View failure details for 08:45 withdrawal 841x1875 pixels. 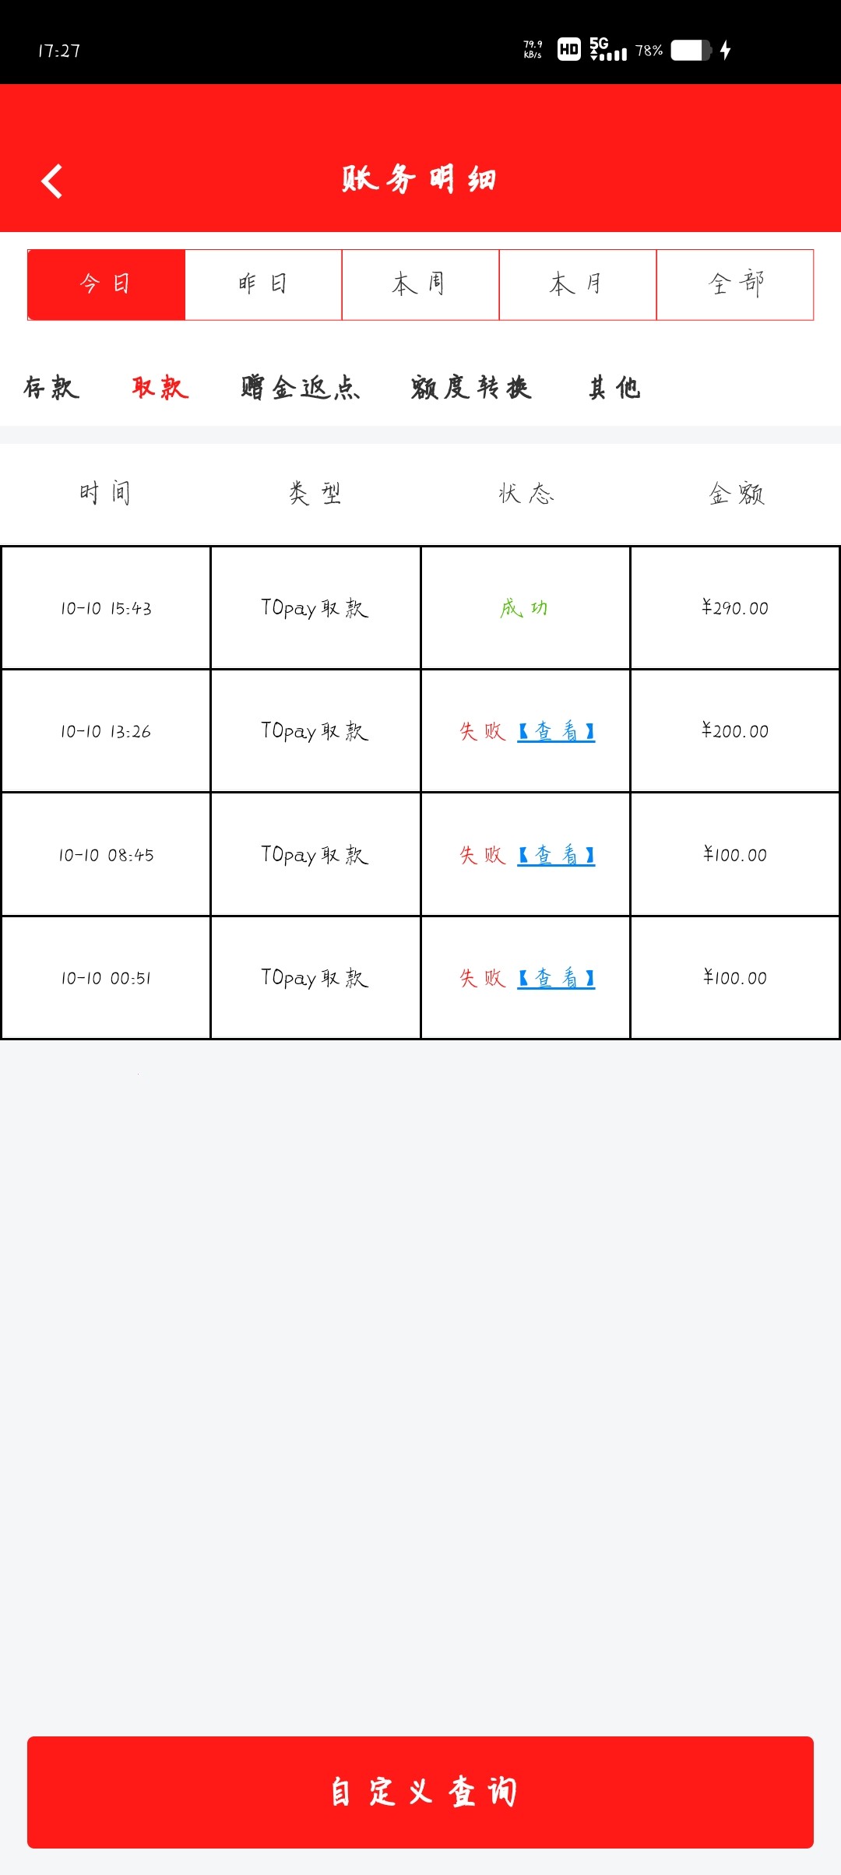(x=556, y=855)
